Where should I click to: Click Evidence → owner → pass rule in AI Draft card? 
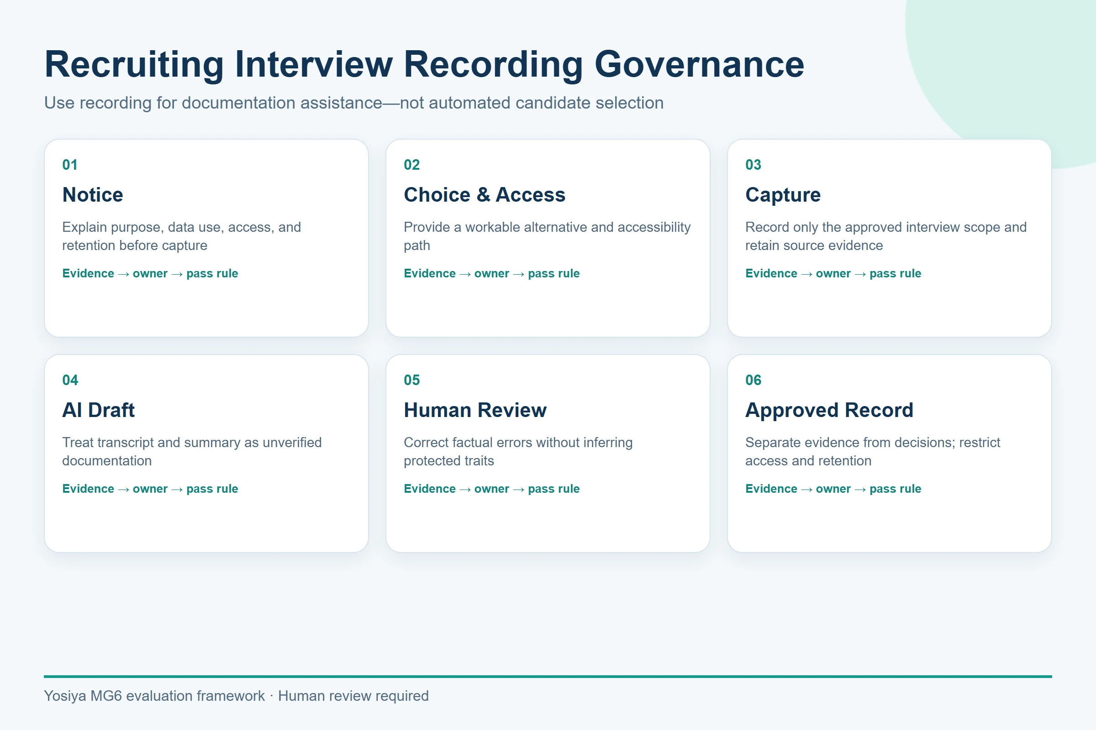point(150,489)
